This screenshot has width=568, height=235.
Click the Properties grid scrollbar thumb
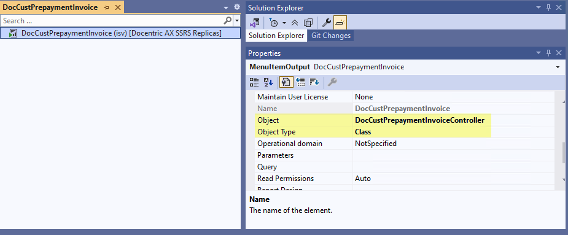pyautogui.click(x=563, y=153)
